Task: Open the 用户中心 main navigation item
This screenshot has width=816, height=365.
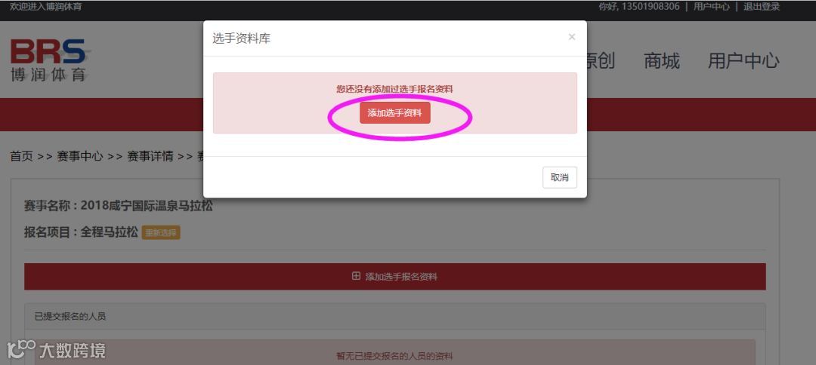Action: (743, 61)
